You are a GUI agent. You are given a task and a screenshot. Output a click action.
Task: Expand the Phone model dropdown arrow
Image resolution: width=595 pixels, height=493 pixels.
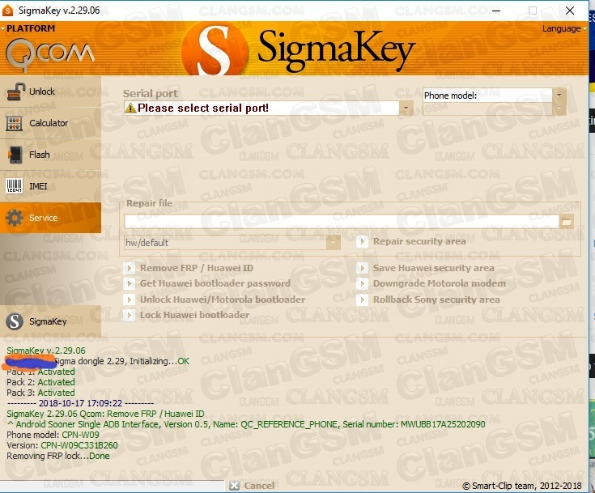click(559, 95)
